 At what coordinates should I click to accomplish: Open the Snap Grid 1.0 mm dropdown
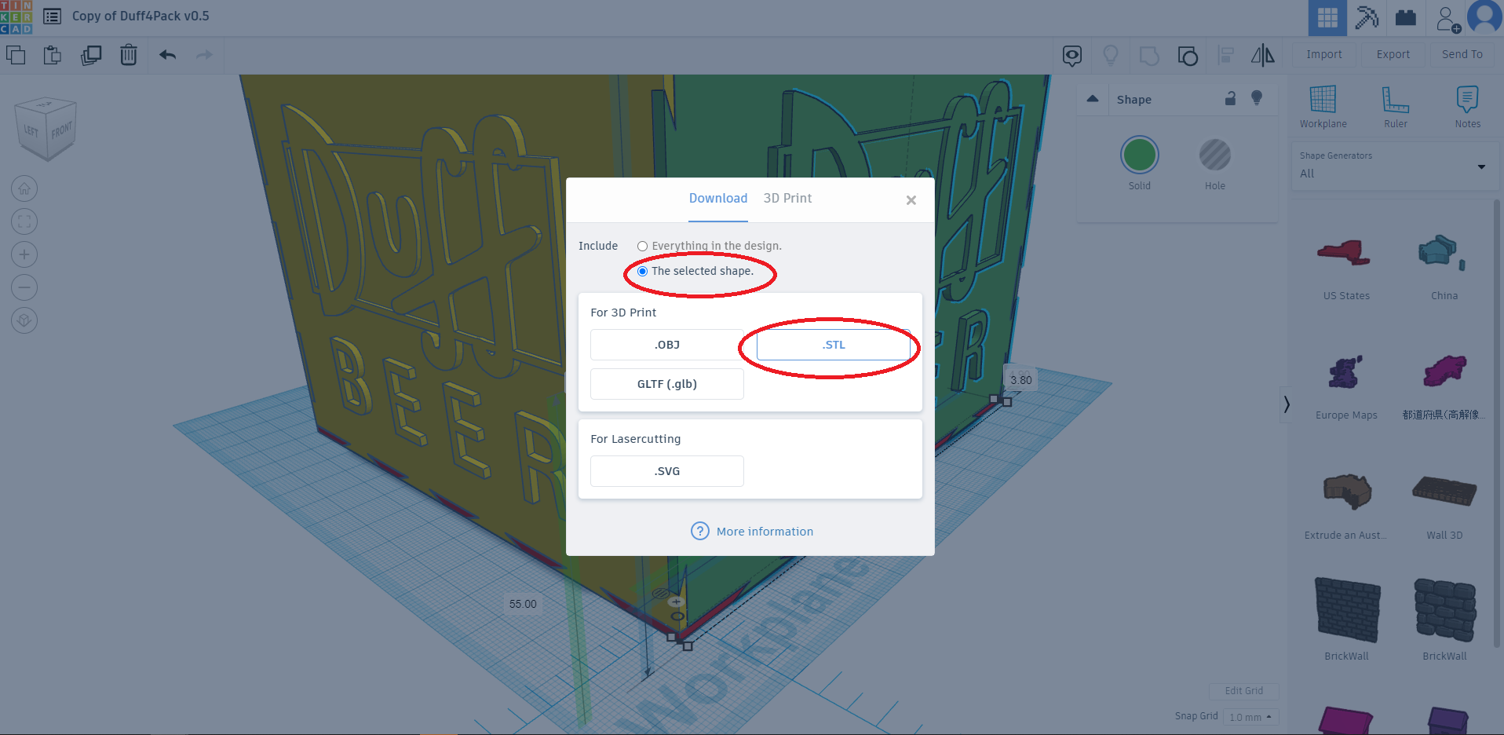point(1250,717)
